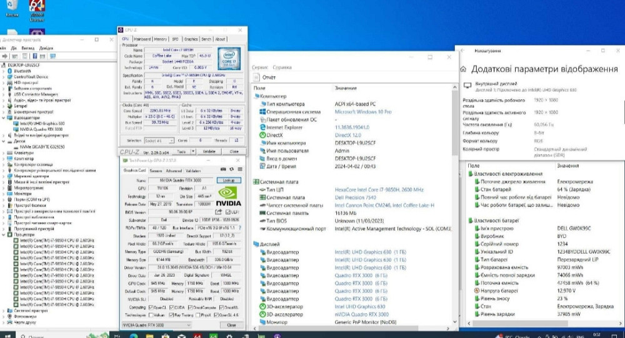The image size is (625, 338).
Task: Click the Validate button in CPU-Z
Action: [x=209, y=152]
